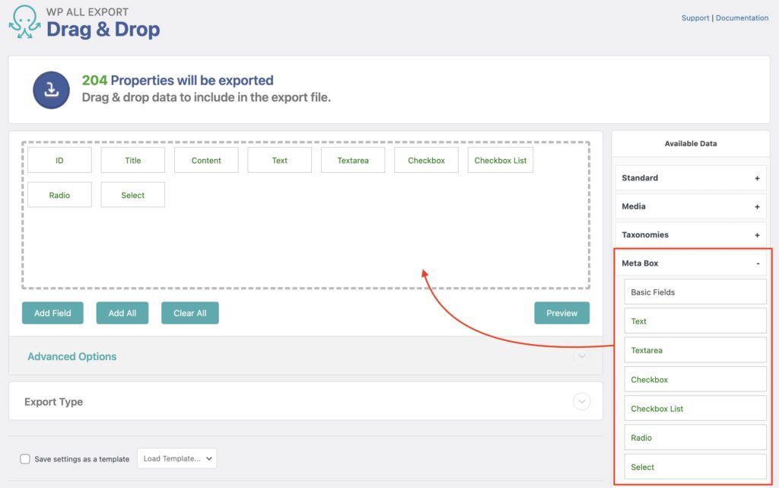Preview the export output

point(561,312)
